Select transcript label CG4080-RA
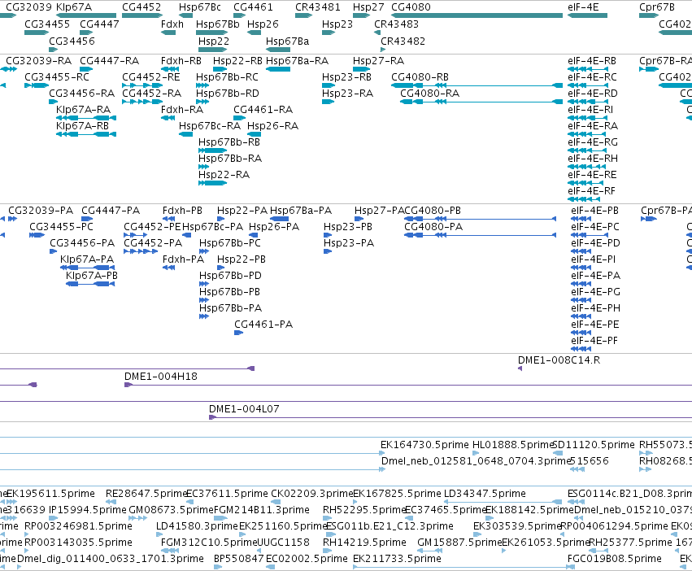 [429, 94]
